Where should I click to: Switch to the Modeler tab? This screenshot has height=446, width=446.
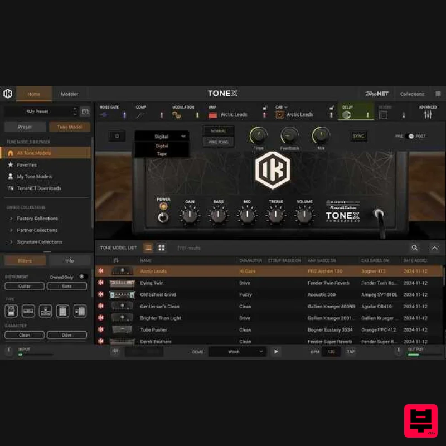(70, 94)
